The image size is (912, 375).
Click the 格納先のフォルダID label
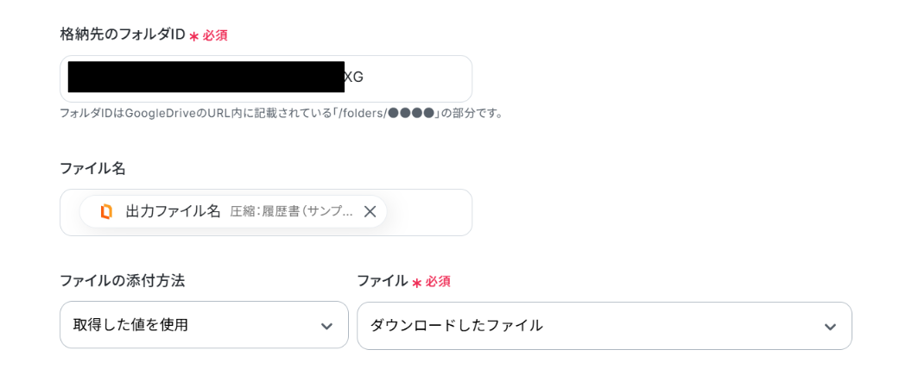[123, 34]
